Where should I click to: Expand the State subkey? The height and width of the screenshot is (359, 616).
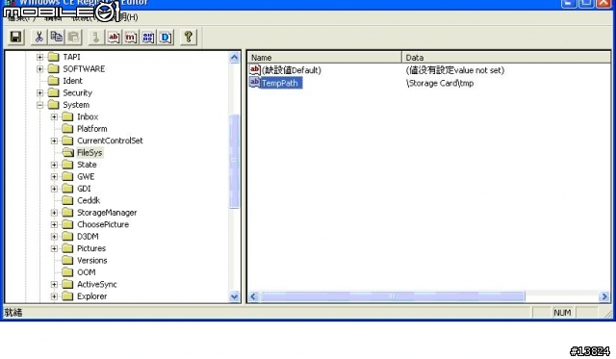click(54, 165)
